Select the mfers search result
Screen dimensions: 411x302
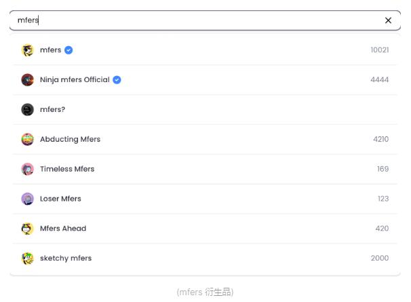[51, 50]
